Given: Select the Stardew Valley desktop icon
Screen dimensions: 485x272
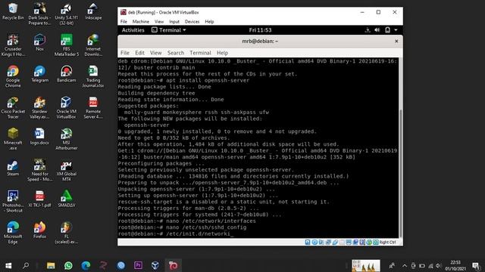Looking at the screenshot, I should 39,108.
